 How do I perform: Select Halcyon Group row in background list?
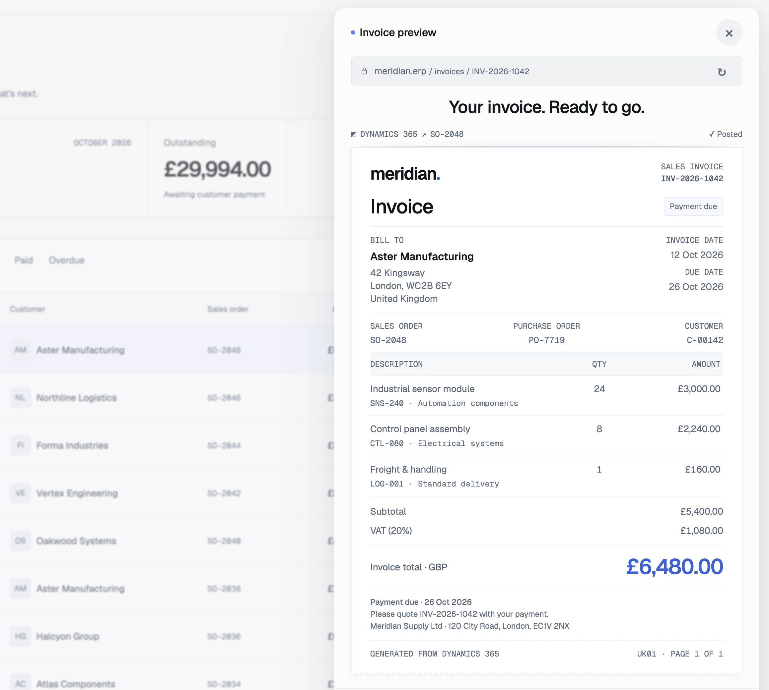click(167, 636)
